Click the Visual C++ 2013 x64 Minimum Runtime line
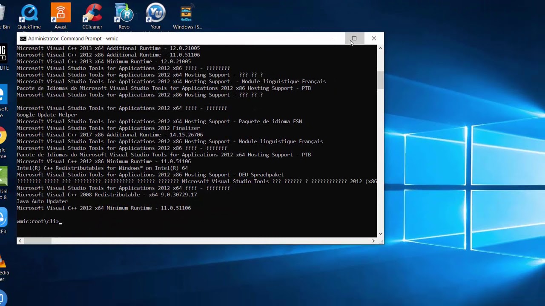545x306 pixels. (x=104, y=61)
